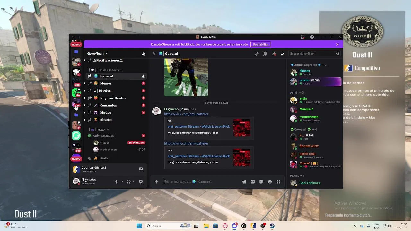Viewport: 411px width, 231px height.
Task: Toggle the member list icon in header
Action: [282, 54]
